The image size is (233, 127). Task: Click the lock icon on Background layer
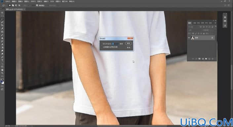tap(212, 38)
